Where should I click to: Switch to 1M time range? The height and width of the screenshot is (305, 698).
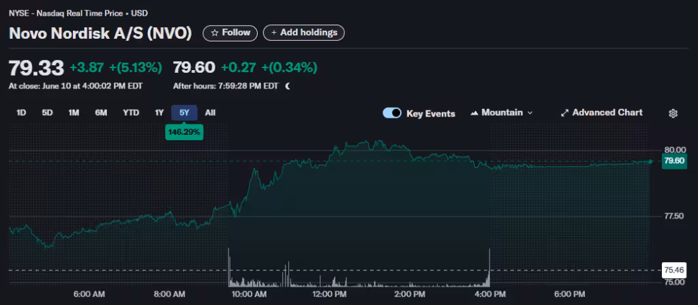74,113
